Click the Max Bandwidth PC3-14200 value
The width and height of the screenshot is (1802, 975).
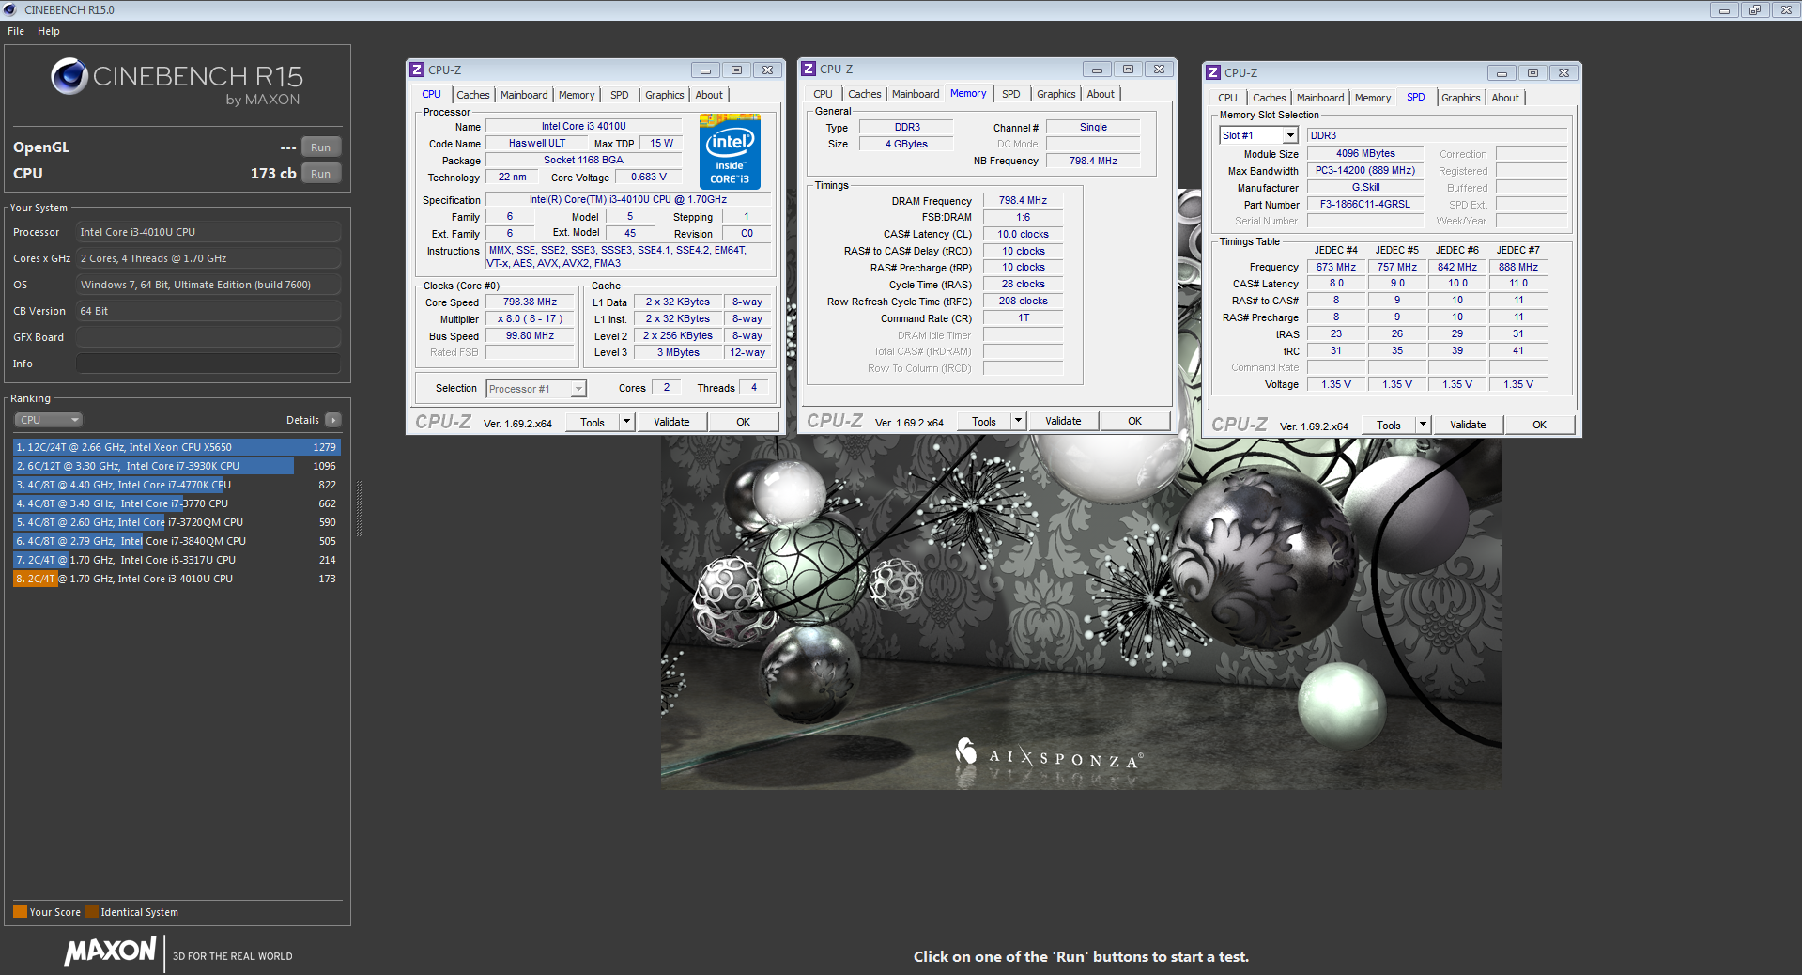click(x=1364, y=170)
